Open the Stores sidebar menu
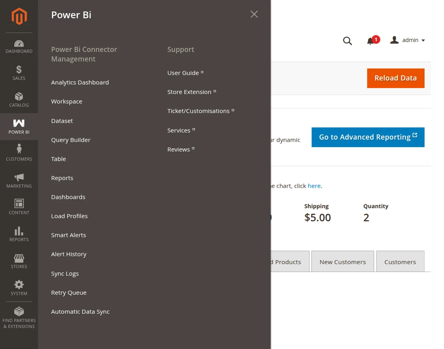Screen dimensions: 444x349 point(19,261)
